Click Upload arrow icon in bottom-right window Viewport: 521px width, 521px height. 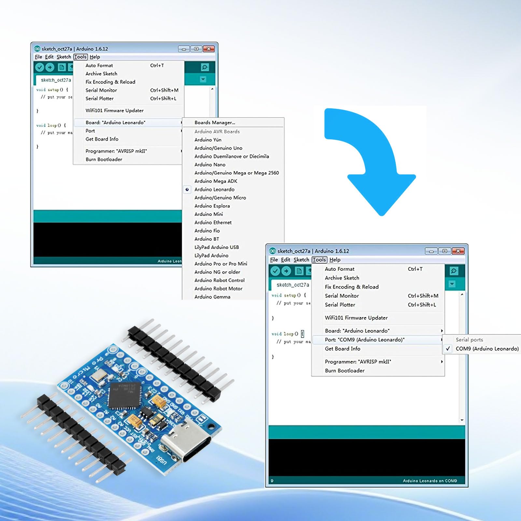(x=286, y=271)
